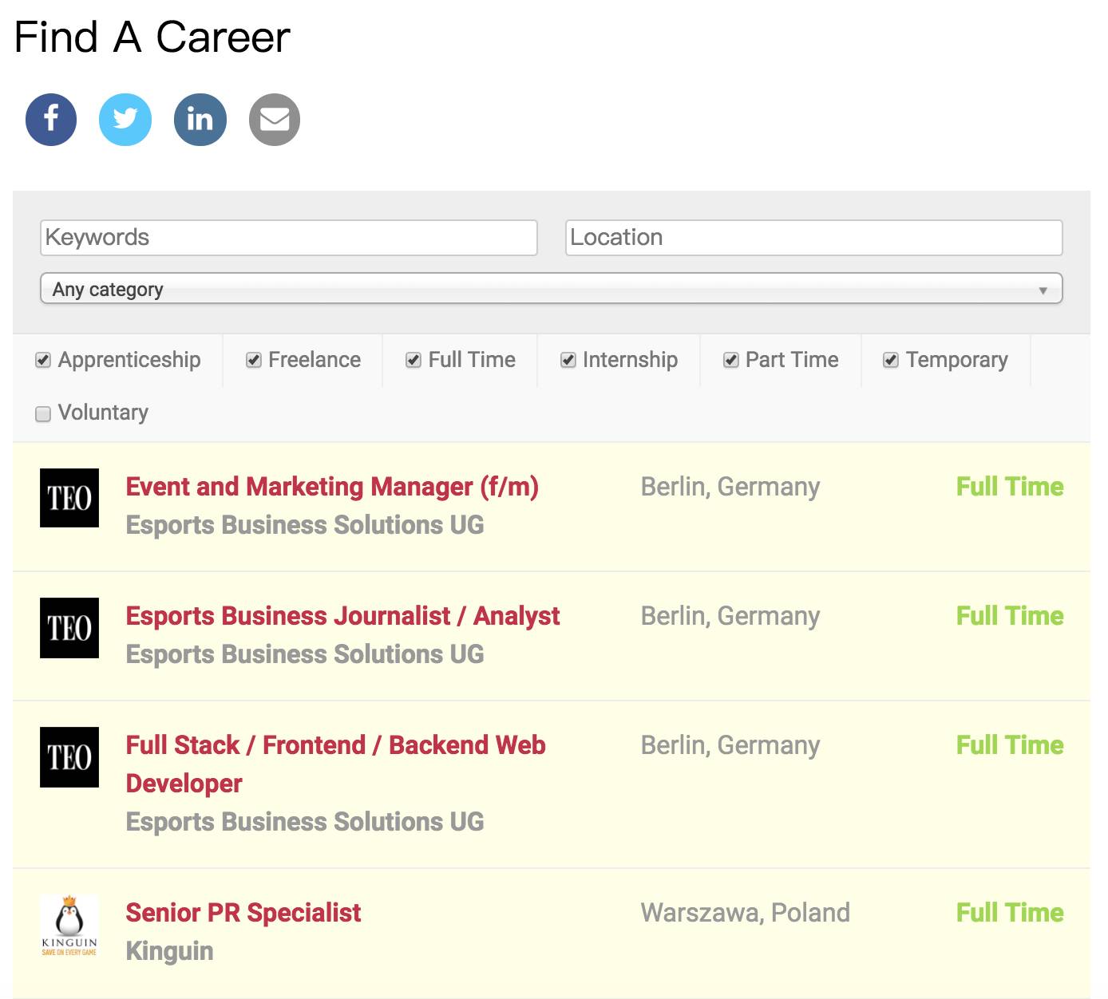Share the page on Twitter

pyautogui.click(x=125, y=120)
